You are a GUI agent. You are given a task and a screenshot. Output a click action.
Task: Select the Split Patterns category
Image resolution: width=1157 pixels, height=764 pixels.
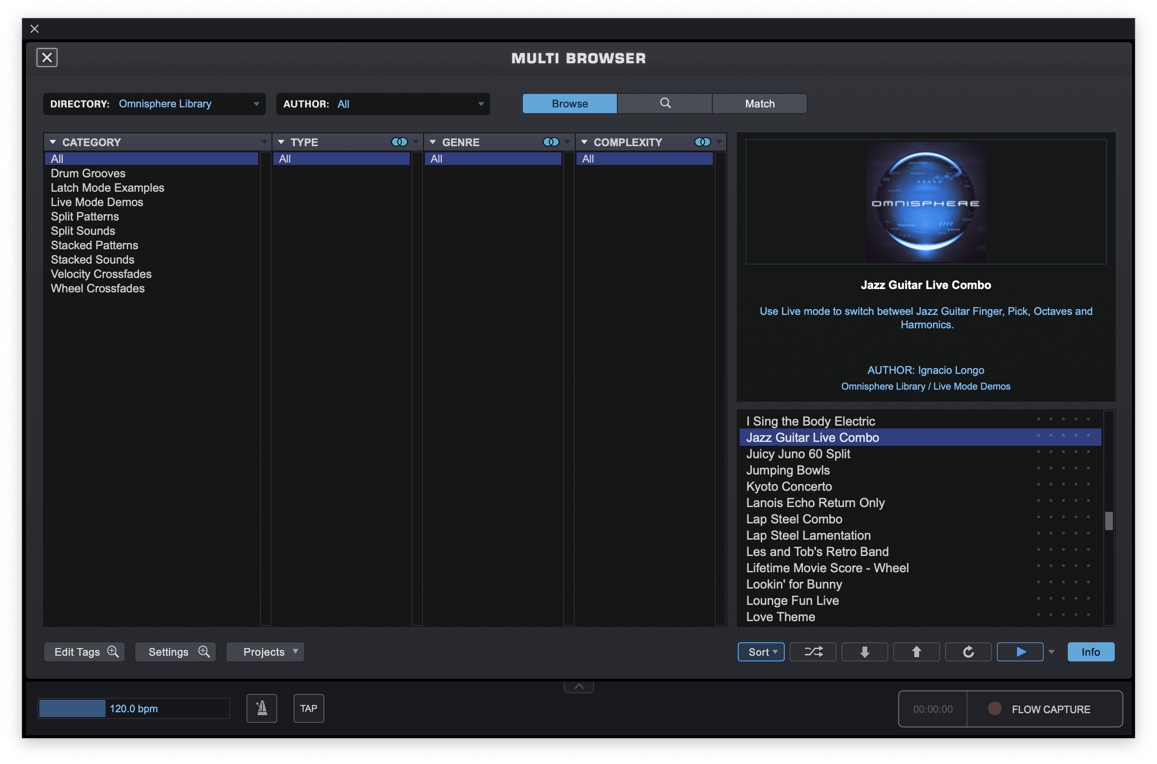coord(151,216)
